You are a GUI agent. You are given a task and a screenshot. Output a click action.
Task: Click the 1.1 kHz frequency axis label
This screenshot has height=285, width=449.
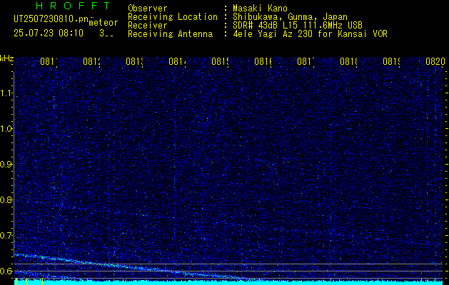click(6, 93)
